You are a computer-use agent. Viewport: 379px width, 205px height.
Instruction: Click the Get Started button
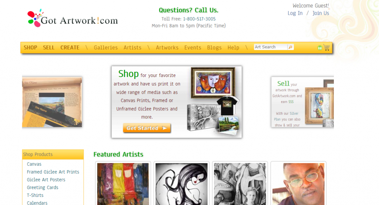click(x=147, y=128)
